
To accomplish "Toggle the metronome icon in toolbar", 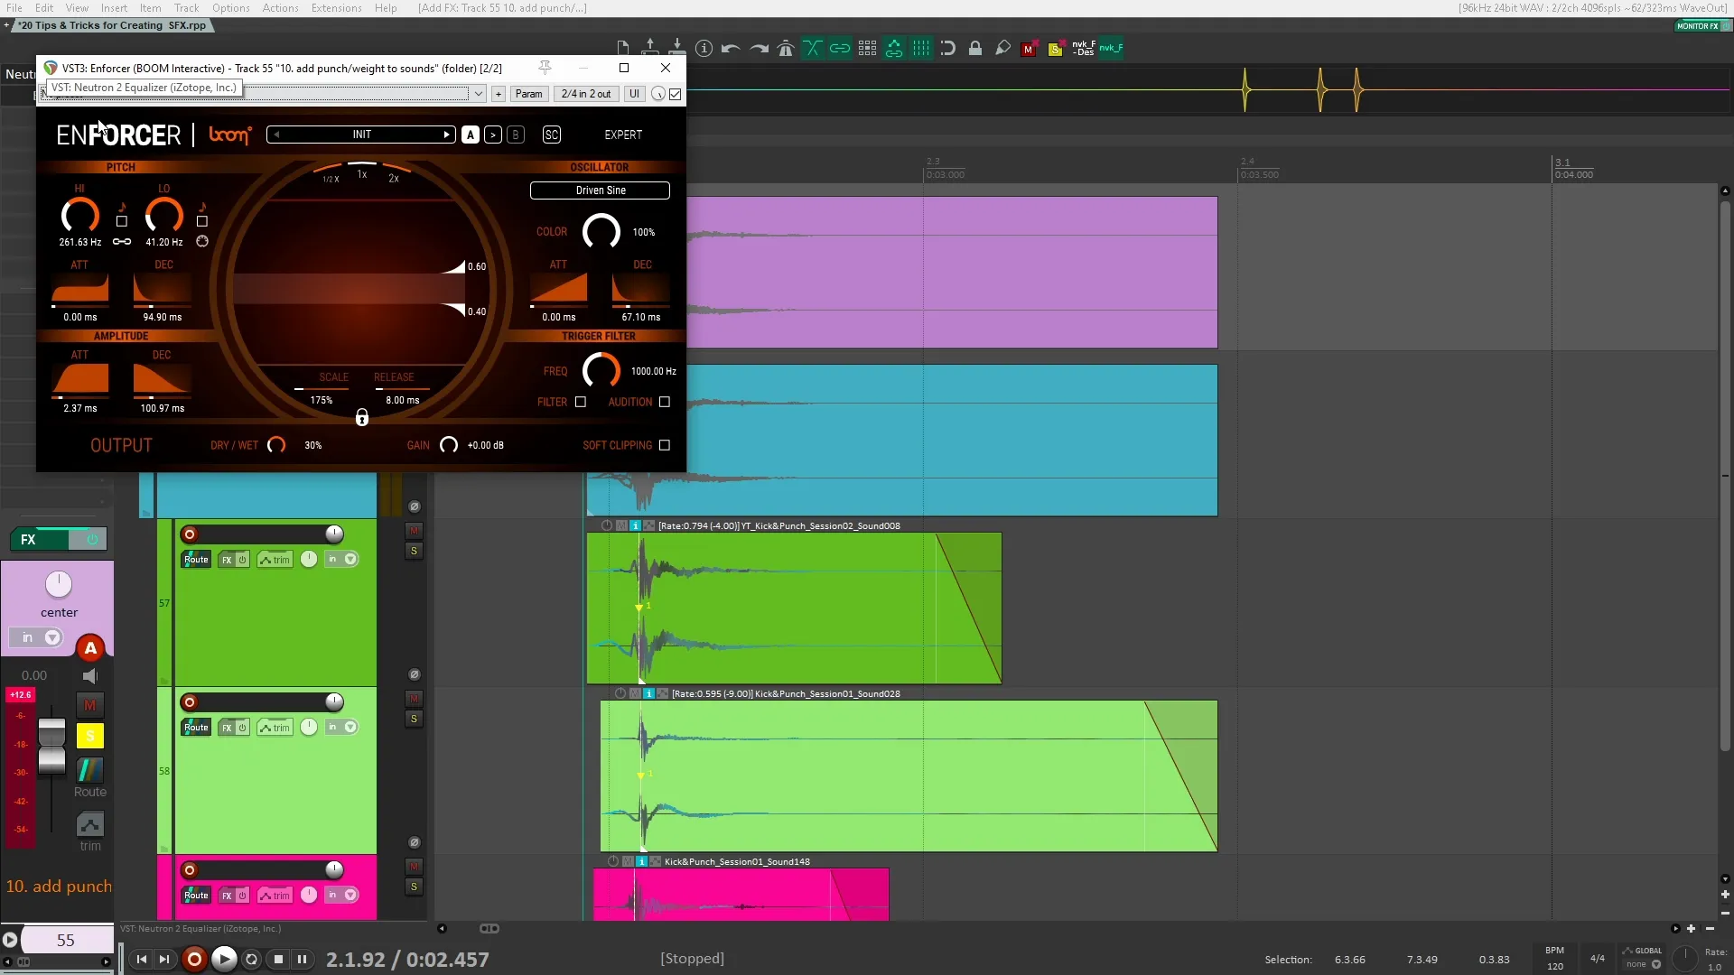I will tap(786, 49).
